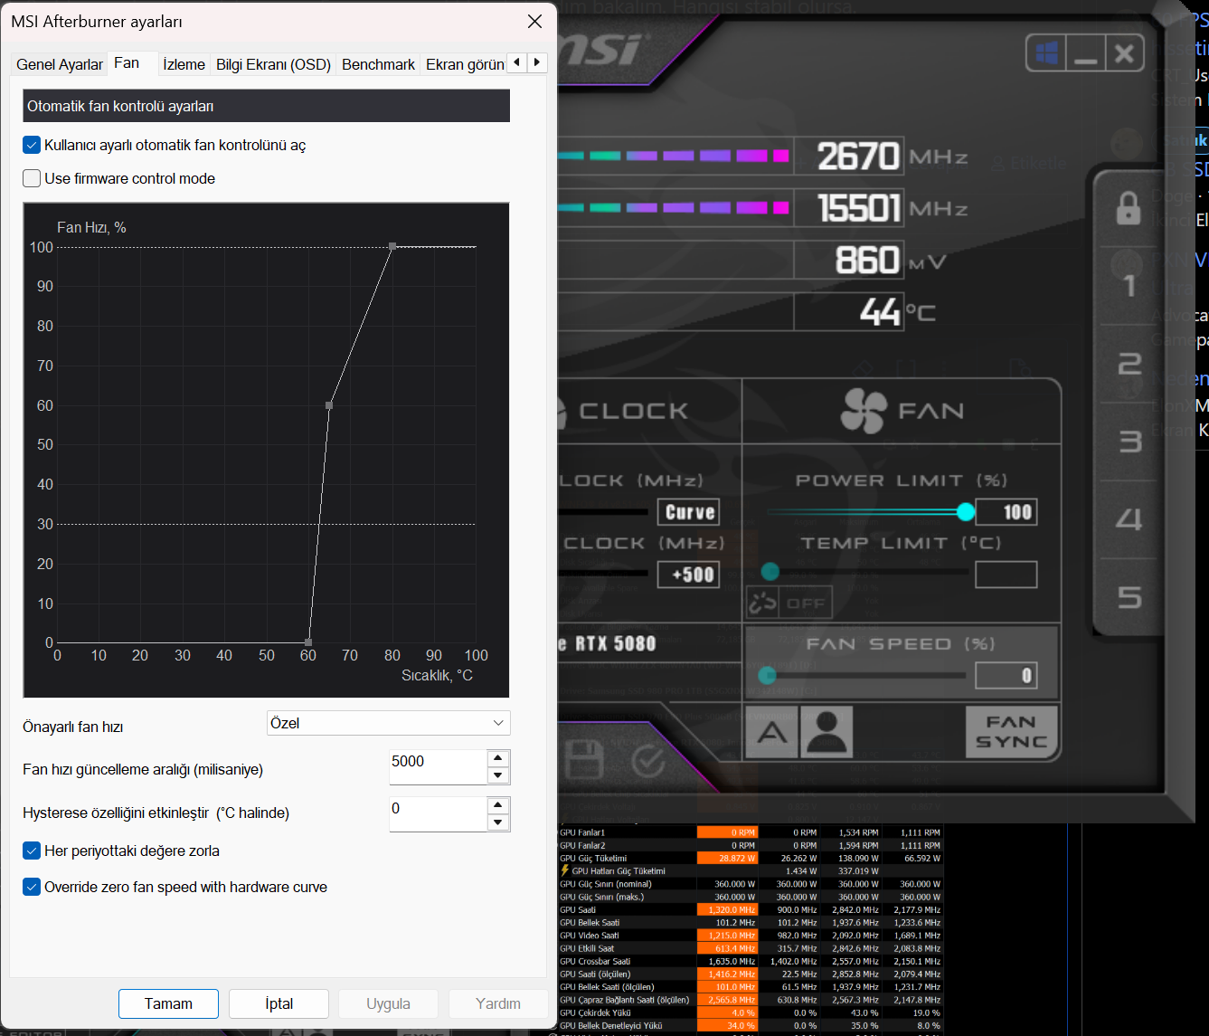This screenshot has width=1209, height=1036.
Task: Click the checkmark apply icon in Afterburner
Action: pyautogui.click(x=647, y=761)
